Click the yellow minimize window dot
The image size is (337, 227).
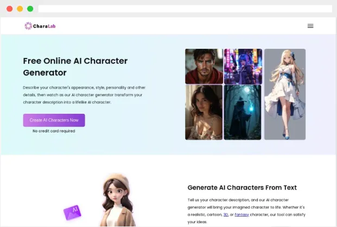pyautogui.click(x=20, y=9)
